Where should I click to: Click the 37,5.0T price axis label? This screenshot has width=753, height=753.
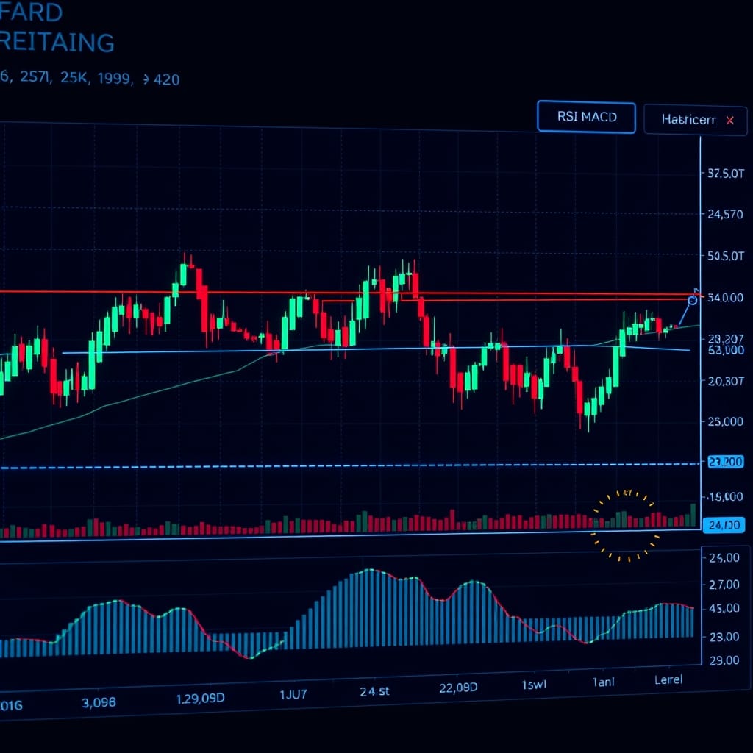(726, 174)
